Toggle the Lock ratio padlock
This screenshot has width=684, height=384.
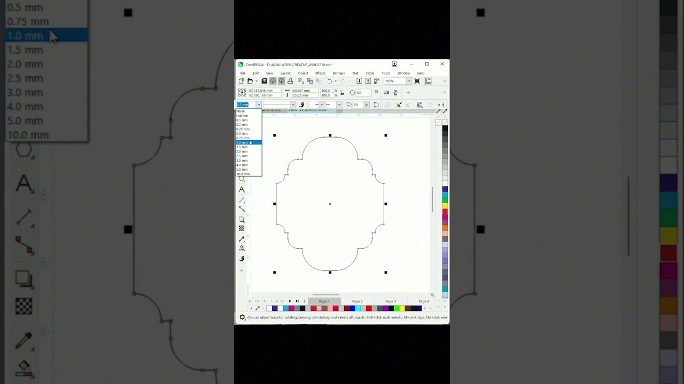342,93
